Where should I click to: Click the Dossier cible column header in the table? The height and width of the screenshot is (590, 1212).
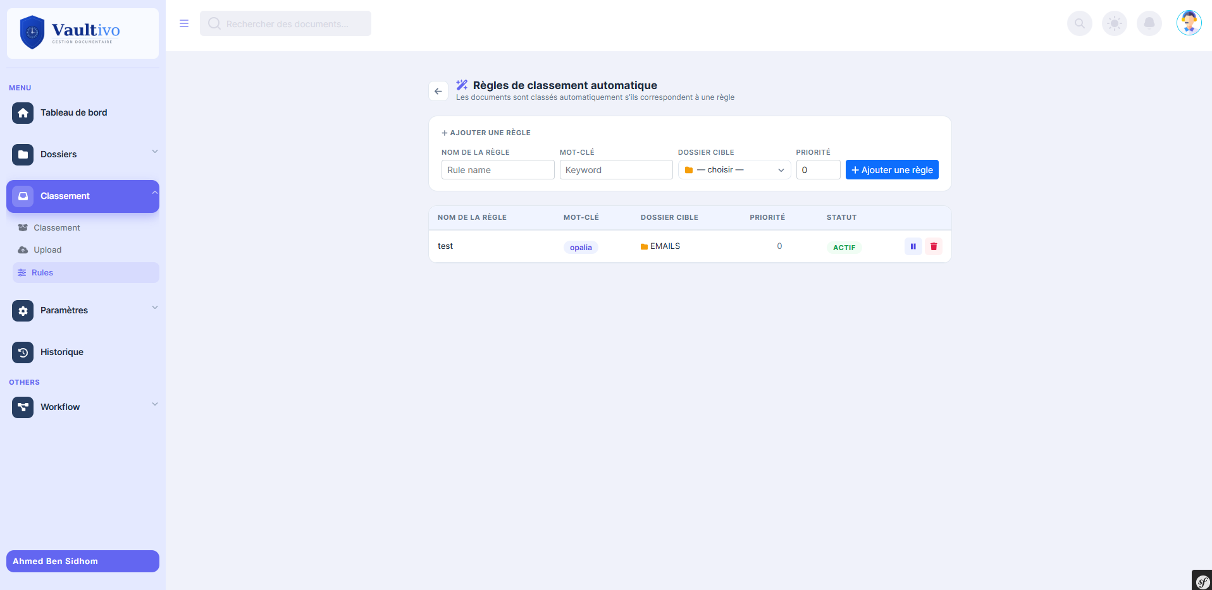[x=669, y=217]
